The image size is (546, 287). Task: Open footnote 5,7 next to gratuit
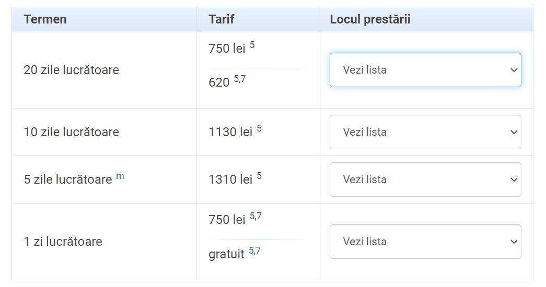coord(254,250)
